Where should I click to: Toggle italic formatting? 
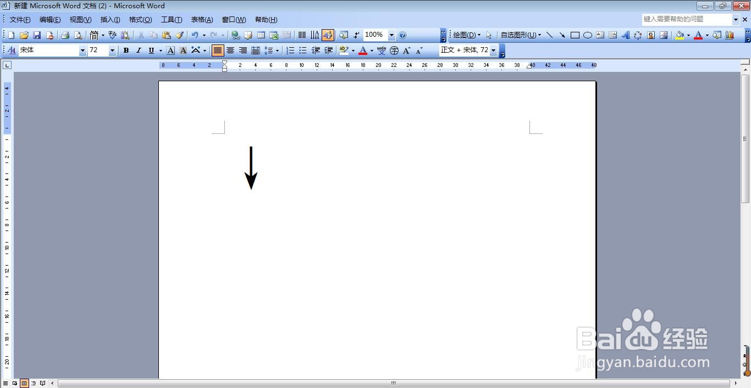coord(139,50)
